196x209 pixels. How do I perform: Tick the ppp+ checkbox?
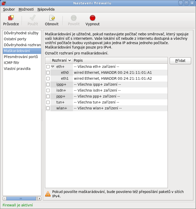[x=48, y=96]
